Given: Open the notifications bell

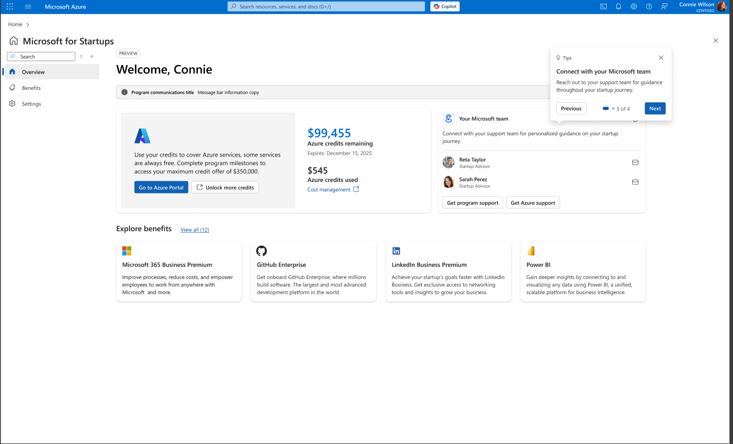Looking at the screenshot, I should tap(619, 6).
